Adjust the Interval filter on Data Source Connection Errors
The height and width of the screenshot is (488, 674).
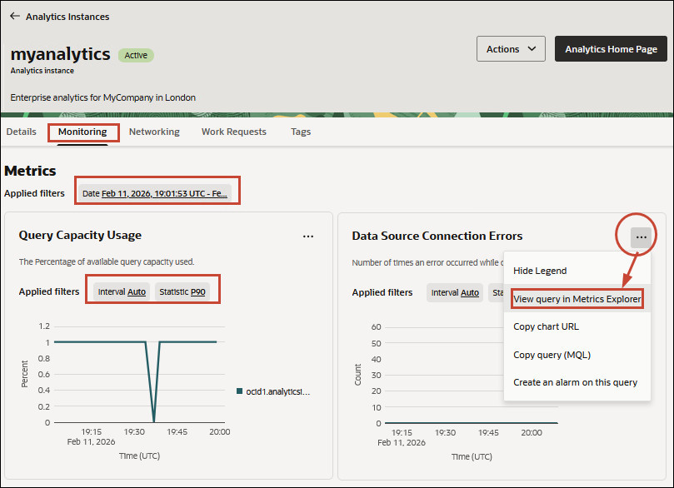(x=455, y=292)
